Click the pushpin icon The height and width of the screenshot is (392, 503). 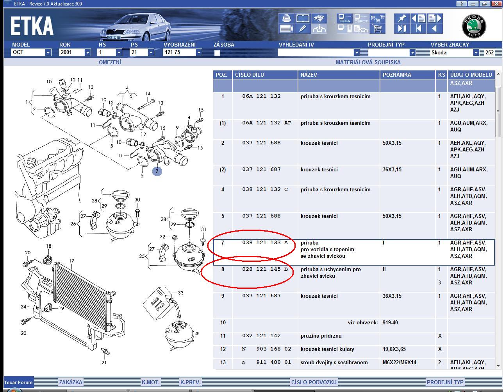pos(401,18)
